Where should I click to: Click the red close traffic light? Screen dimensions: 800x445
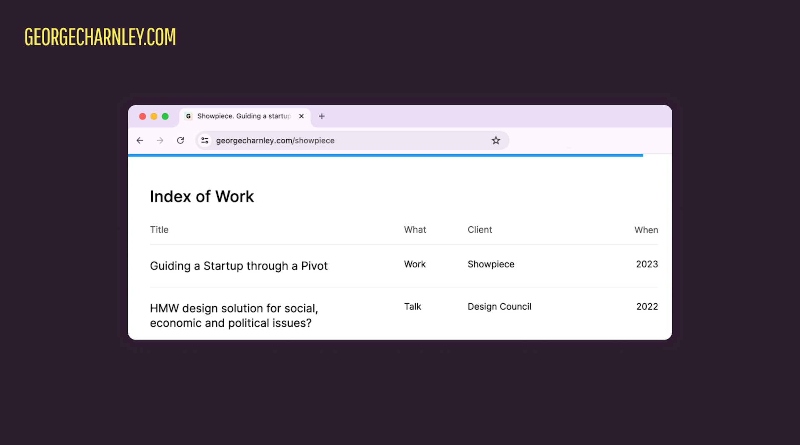pyautogui.click(x=142, y=116)
